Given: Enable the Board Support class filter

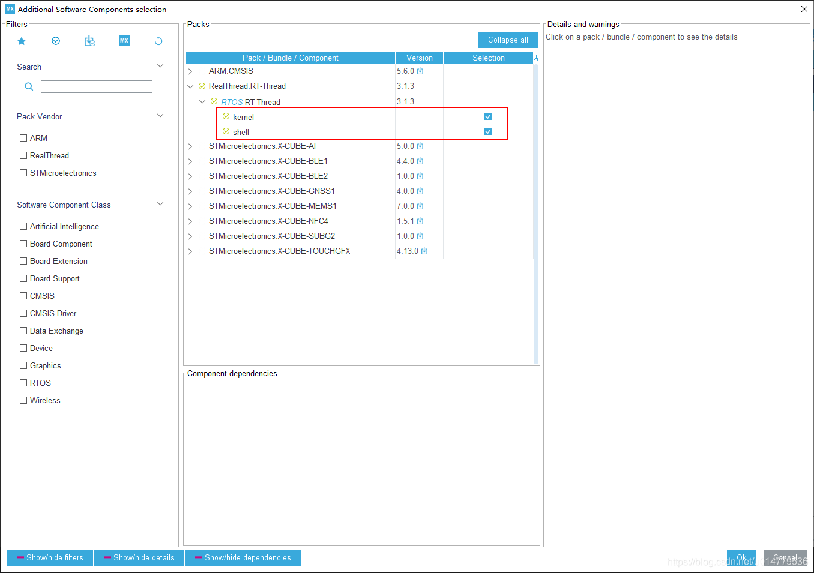Looking at the screenshot, I should 23,278.
